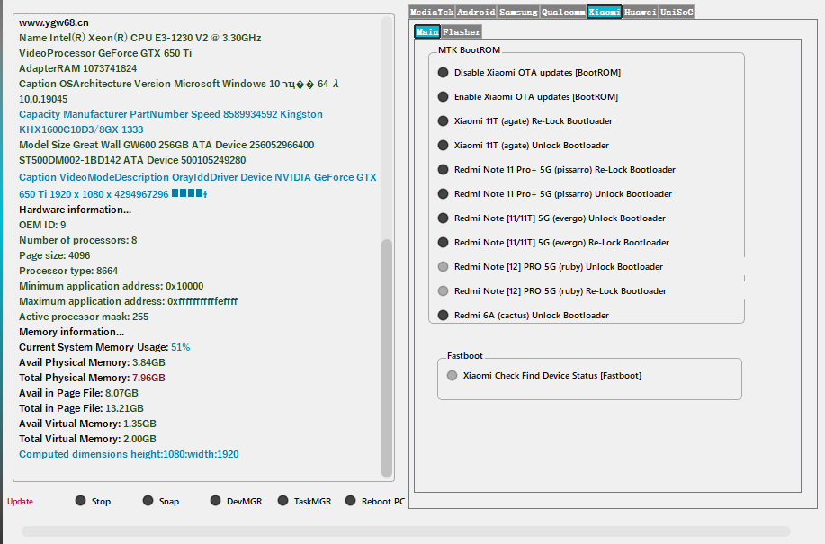Viewport: 825px width, 544px height.
Task: Pick Redmi Note [11/11T] 5G (evergo) Unlock Bootloader
Action: [x=551, y=218]
